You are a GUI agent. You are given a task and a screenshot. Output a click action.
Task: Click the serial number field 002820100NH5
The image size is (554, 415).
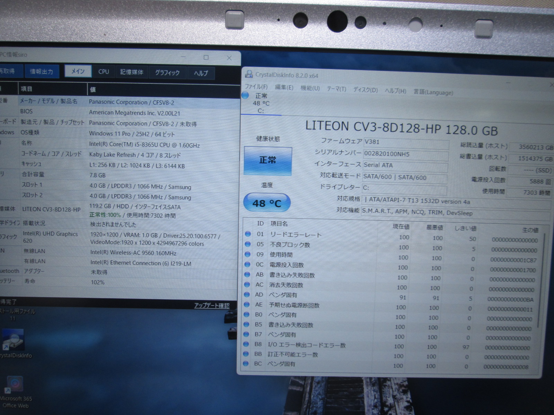405,155
